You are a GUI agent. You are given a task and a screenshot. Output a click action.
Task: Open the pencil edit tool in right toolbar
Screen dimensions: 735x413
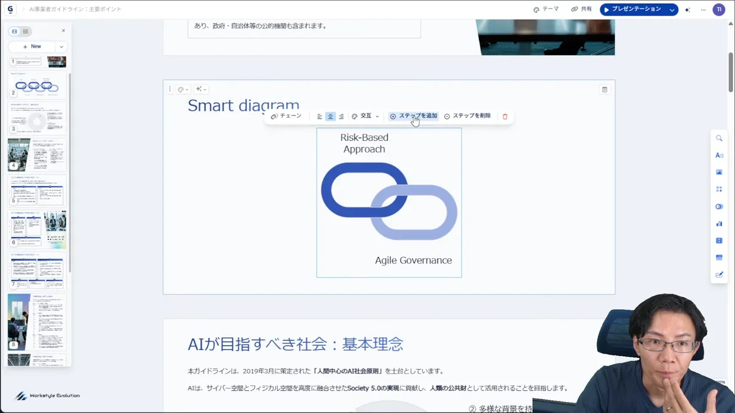tap(719, 275)
